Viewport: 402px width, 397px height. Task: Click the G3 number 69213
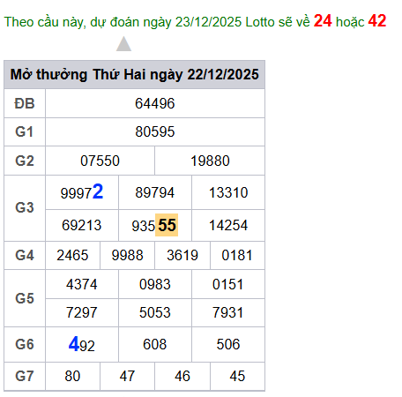click(x=82, y=225)
